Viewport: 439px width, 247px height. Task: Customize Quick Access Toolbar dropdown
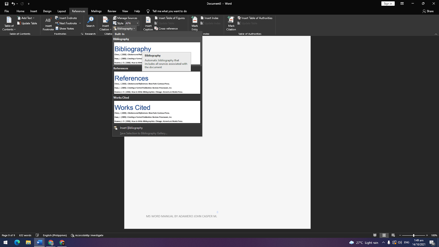(x=29, y=4)
